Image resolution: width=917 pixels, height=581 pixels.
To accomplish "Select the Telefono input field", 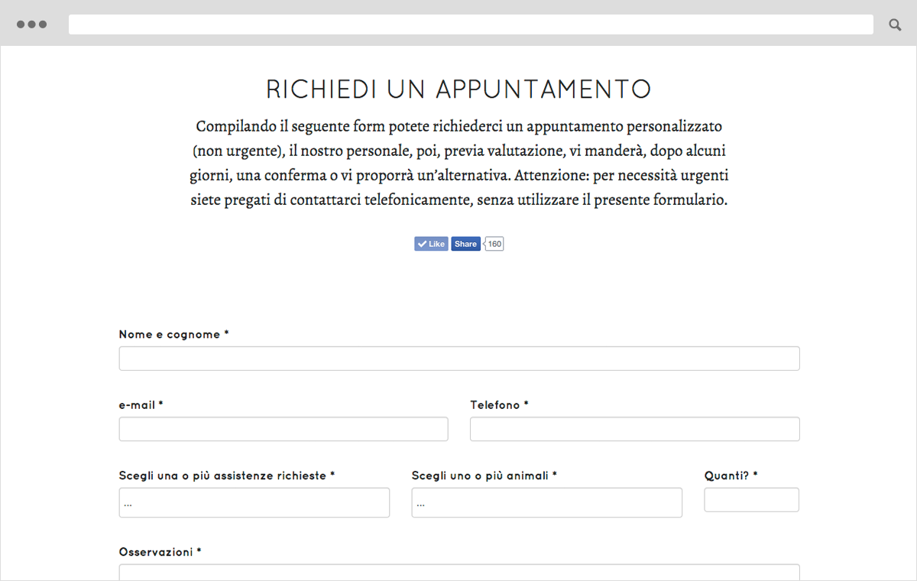I will pyautogui.click(x=634, y=429).
